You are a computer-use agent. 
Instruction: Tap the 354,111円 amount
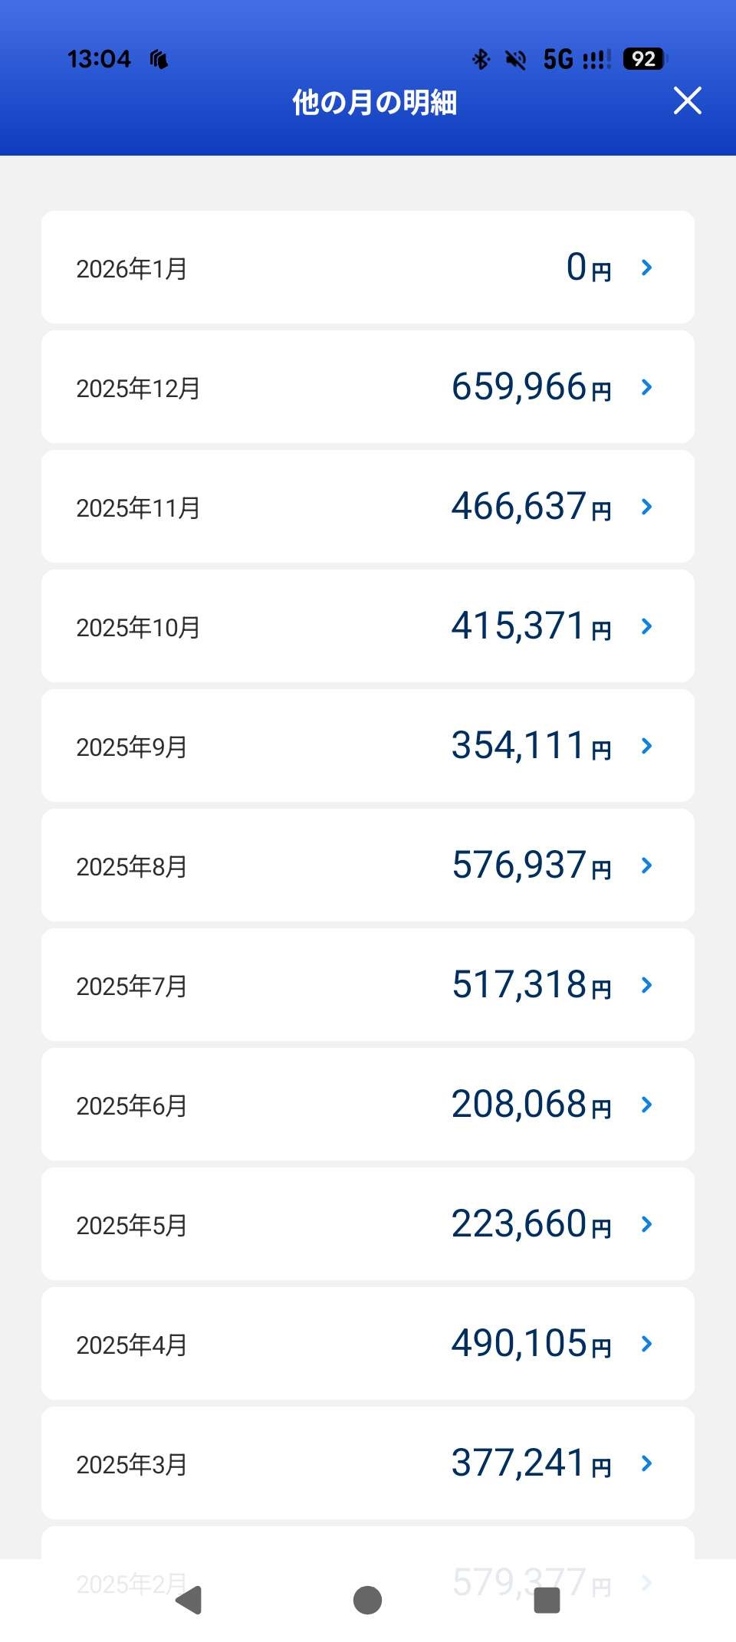(531, 746)
